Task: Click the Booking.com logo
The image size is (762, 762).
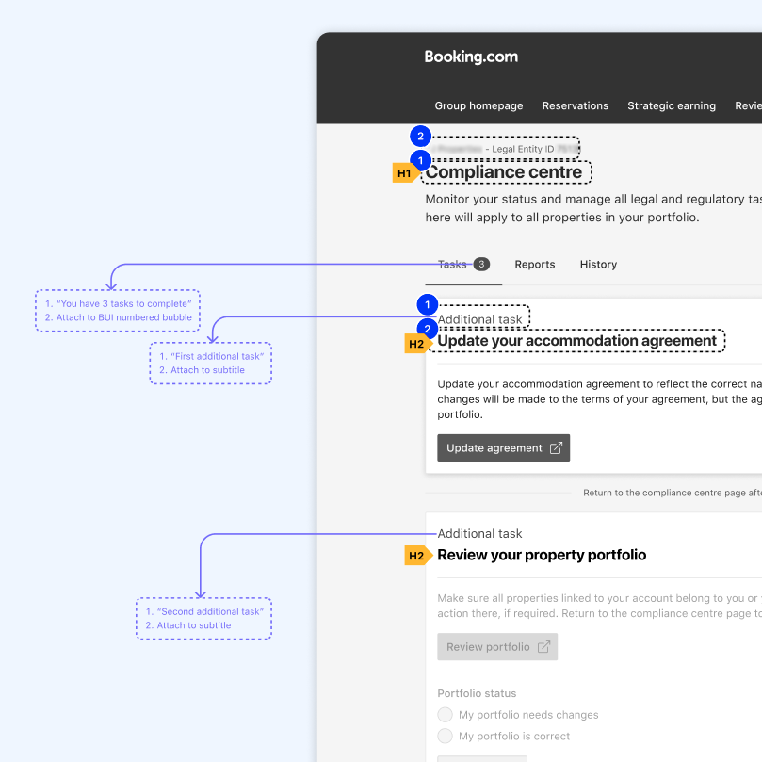Action: [x=471, y=57]
